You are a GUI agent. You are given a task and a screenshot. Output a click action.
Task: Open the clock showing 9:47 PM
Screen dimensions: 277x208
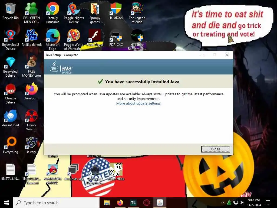point(254,203)
